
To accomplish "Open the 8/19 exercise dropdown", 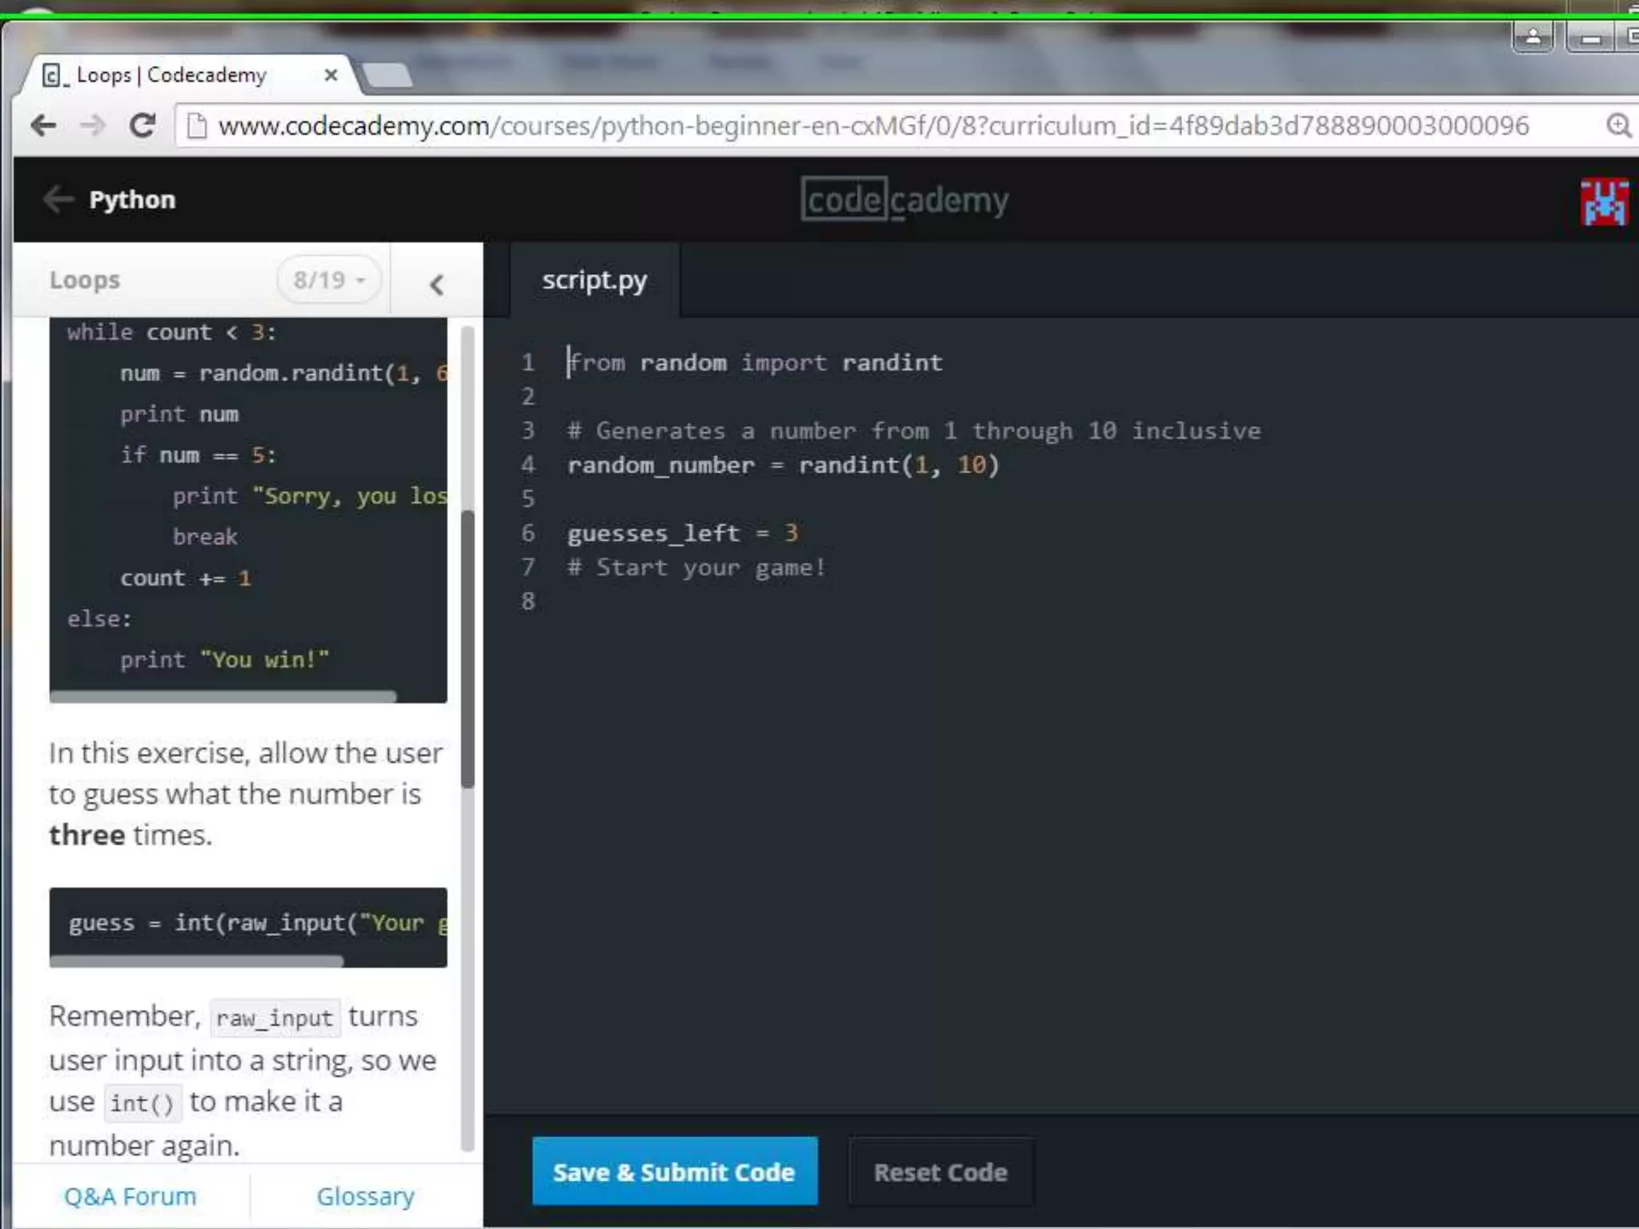I will (329, 280).
